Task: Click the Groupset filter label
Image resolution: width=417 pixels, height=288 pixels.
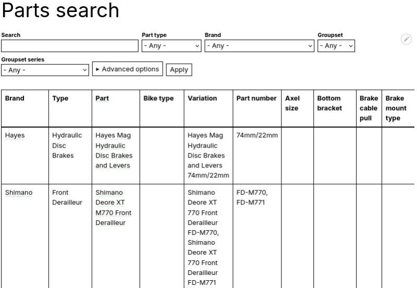Action: click(330, 35)
